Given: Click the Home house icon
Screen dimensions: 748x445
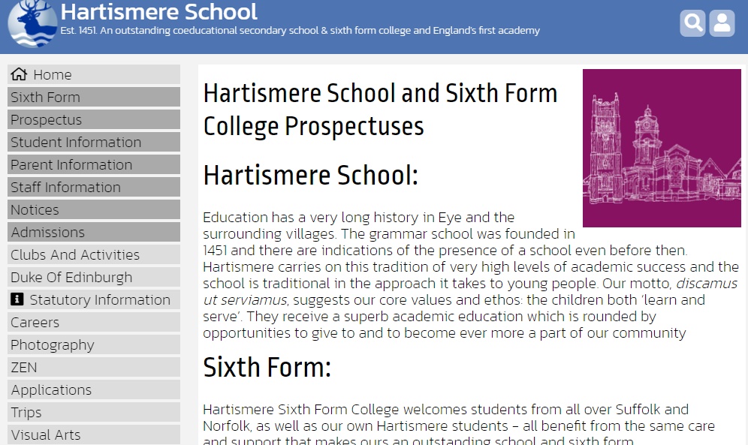Looking at the screenshot, I should click(19, 74).
